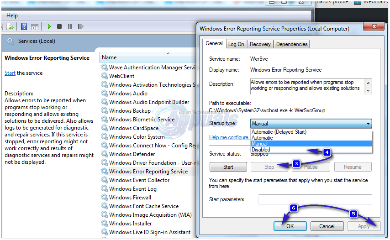Select Windows Connect Now - Config Registrar row

148,146
